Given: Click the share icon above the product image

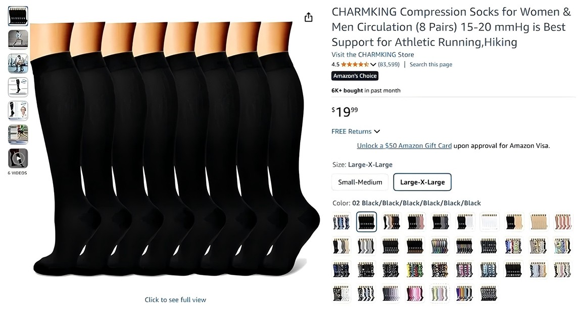Looking at the screenshot, I should pyautogui.click(x=309, y=18).
